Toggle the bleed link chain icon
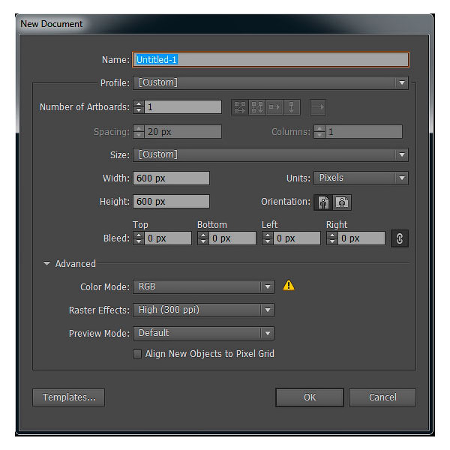 (400, 238)
